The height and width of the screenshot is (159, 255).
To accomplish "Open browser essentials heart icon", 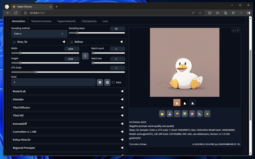I will (233, 13).
